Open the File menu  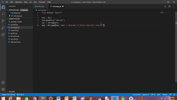tap(7, 2)
